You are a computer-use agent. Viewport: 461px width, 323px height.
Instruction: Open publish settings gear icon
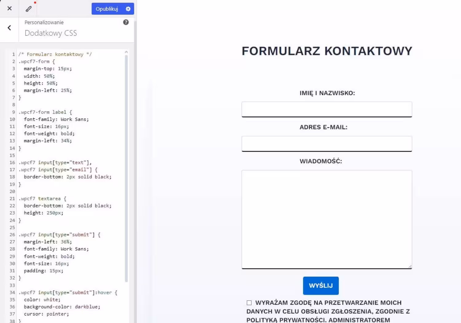pyautogui.click(x=128, y=9)
